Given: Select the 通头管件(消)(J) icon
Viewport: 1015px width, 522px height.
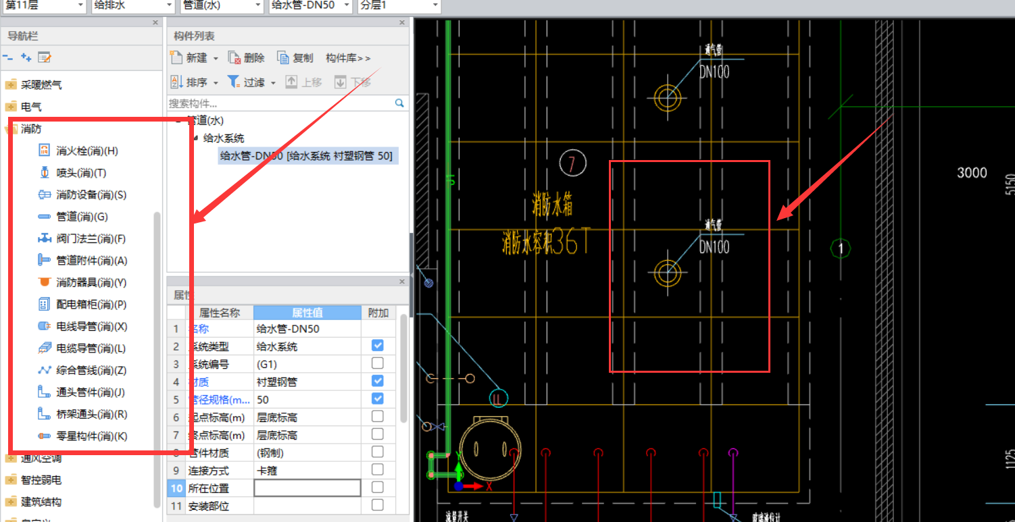Looking at the screenshot, I should coord(45,392).
